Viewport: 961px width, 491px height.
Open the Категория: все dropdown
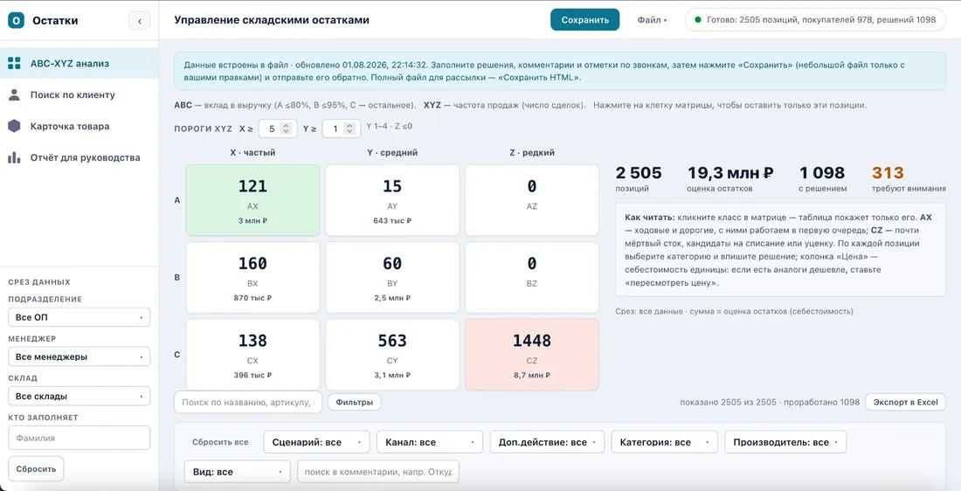point(664,442)
